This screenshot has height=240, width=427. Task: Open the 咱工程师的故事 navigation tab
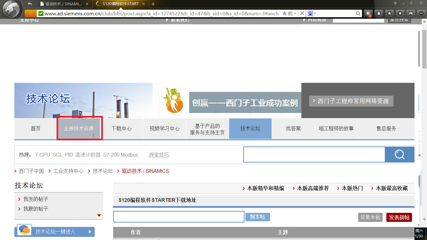pyautogui.click(x=336, y=128)
